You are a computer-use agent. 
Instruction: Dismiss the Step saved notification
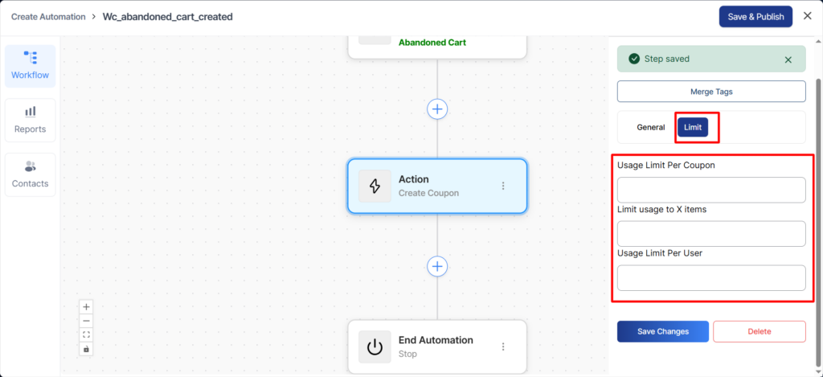[x=788, y=59]
